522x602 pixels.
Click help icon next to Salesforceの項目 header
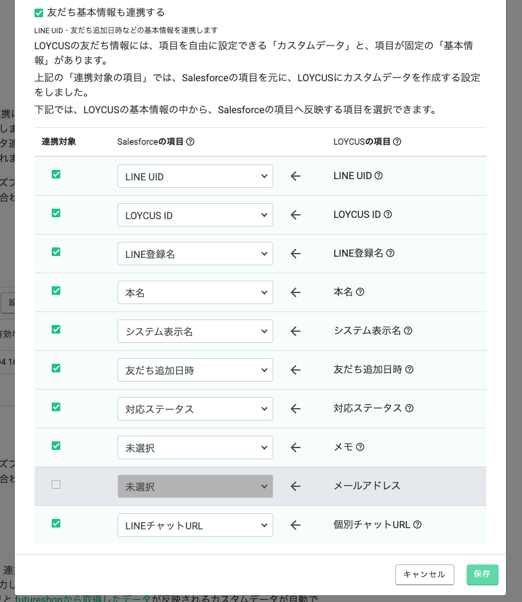tap(190, 142)
